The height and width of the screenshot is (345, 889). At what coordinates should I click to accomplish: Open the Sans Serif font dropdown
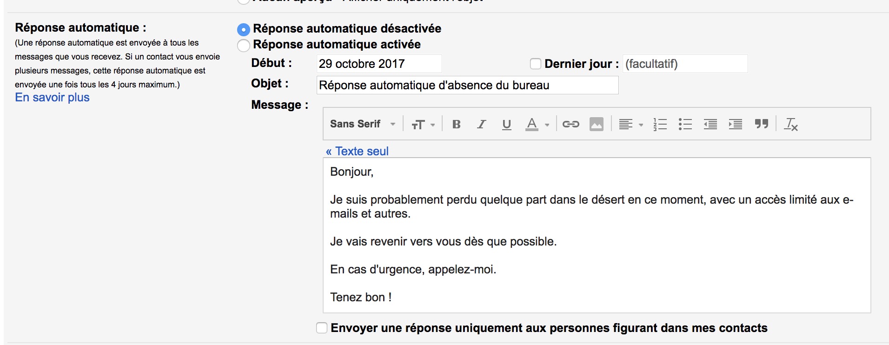363,124
